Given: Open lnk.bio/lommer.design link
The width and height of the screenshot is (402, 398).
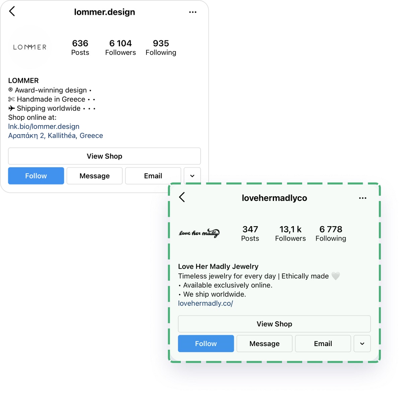Looking at the screenshot, I should click(x=44, y=127).
